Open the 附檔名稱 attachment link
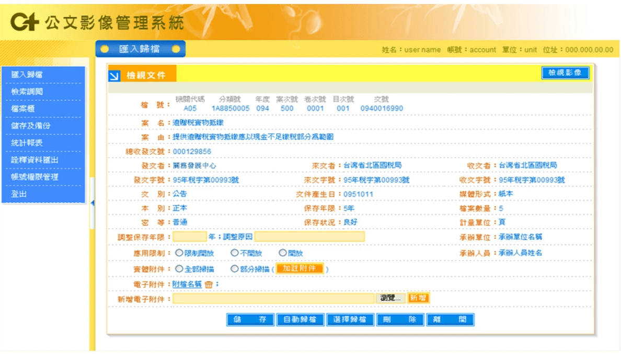 (187, 285)
